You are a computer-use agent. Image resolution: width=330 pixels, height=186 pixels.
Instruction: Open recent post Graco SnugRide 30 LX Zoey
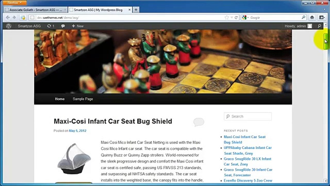coord(247,161)
